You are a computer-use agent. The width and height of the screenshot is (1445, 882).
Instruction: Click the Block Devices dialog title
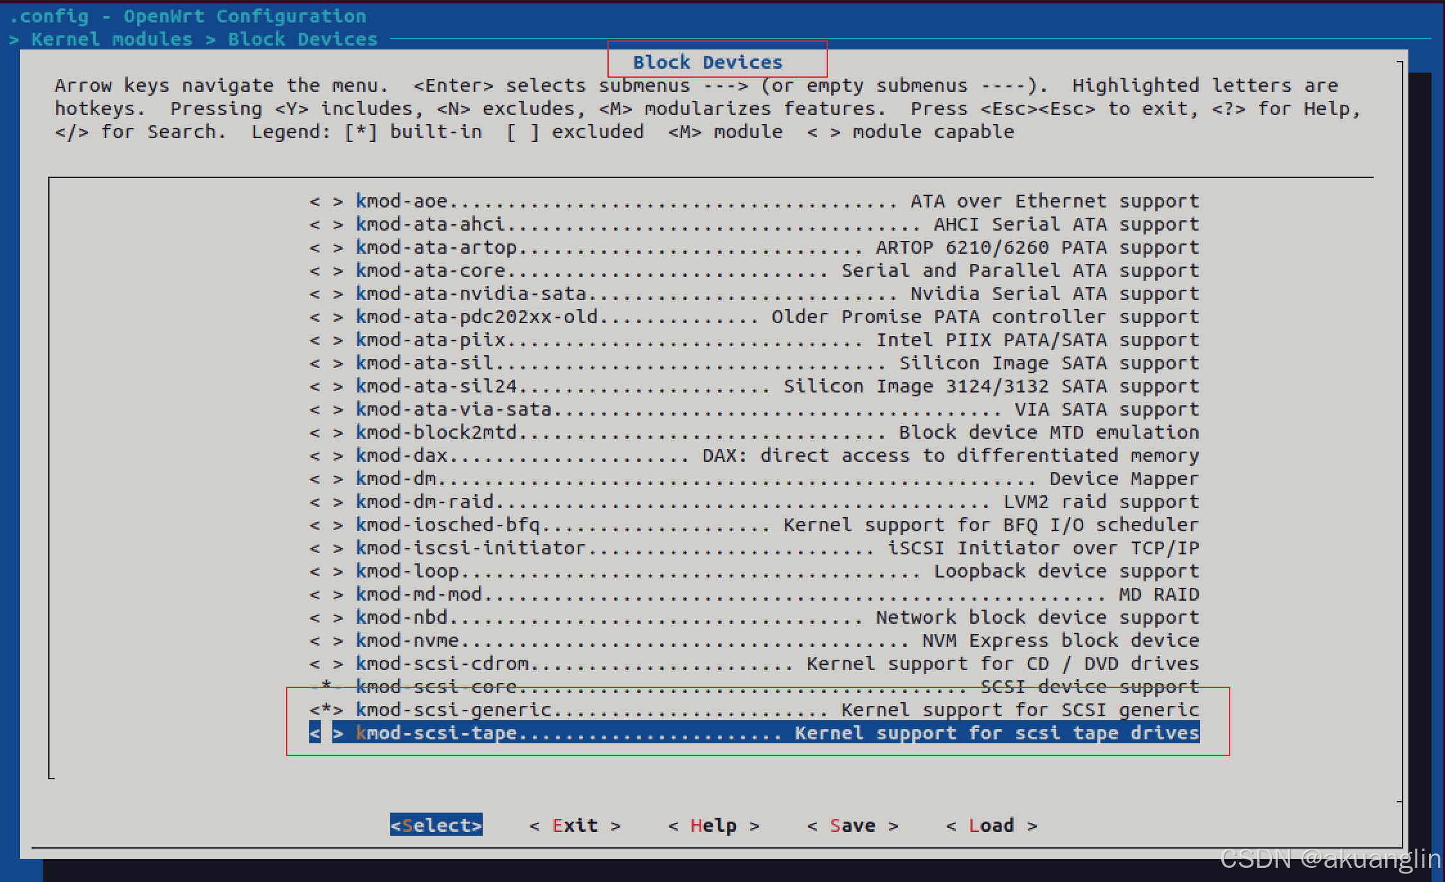[x=708, y=63]
